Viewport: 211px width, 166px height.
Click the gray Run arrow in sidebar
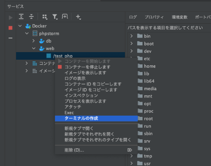coord(11,18)
